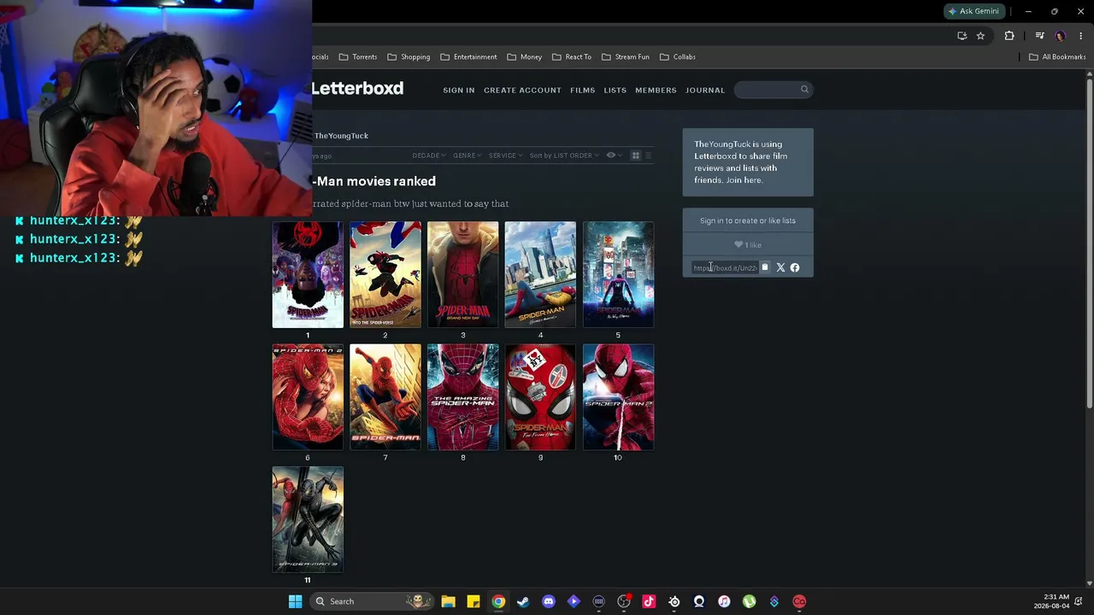Click the install app icon in address bar
1094x615 pixels.
[962, 36]
